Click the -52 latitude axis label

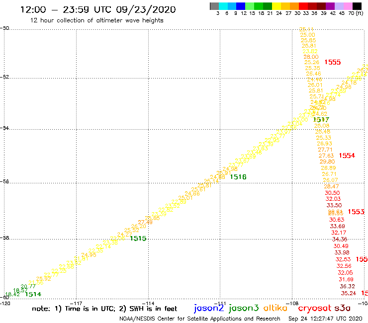(x=4, y=77)
